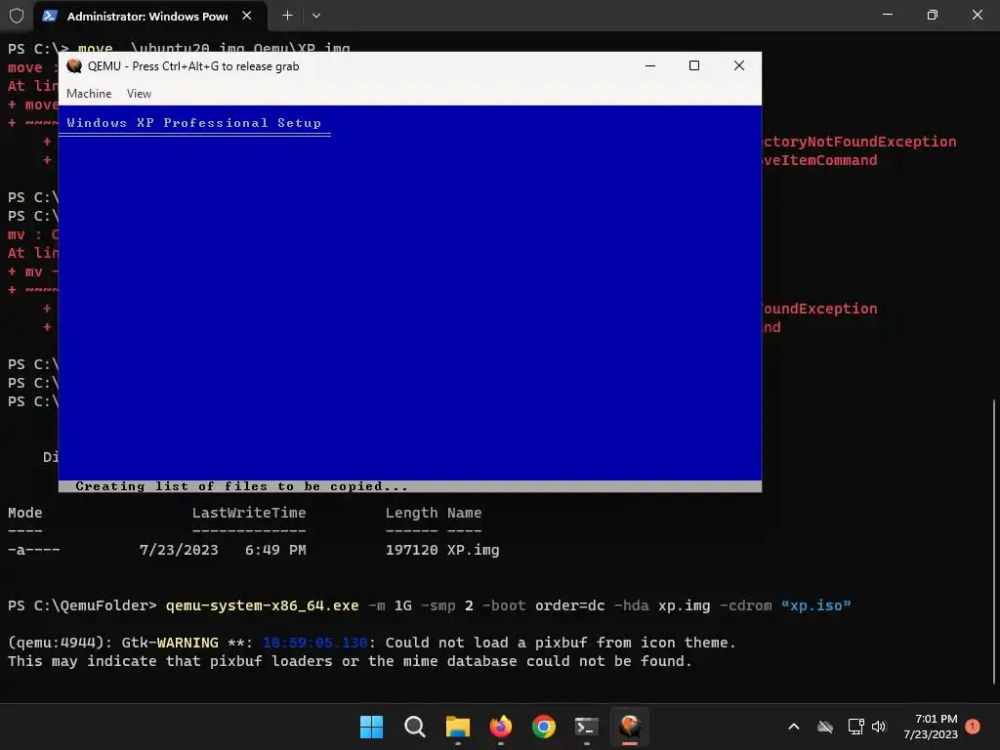Maximize the QEMU window
The height and width of the screenshot is (750, 1000).
[694, 65]
